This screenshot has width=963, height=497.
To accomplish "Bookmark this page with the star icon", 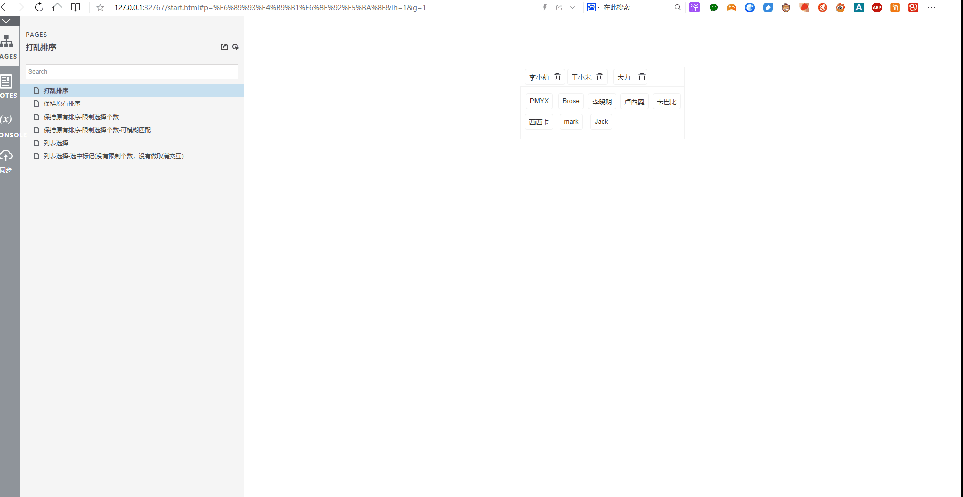I will click(x=100, y=7).
